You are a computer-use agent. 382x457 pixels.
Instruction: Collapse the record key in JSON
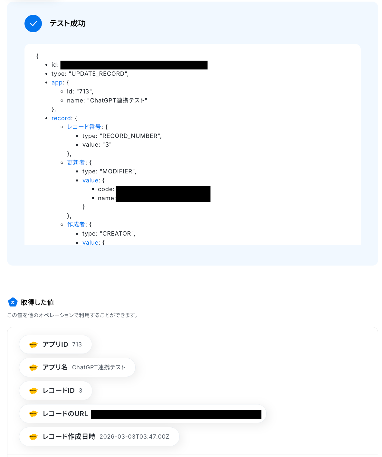[x=61, y=118]
